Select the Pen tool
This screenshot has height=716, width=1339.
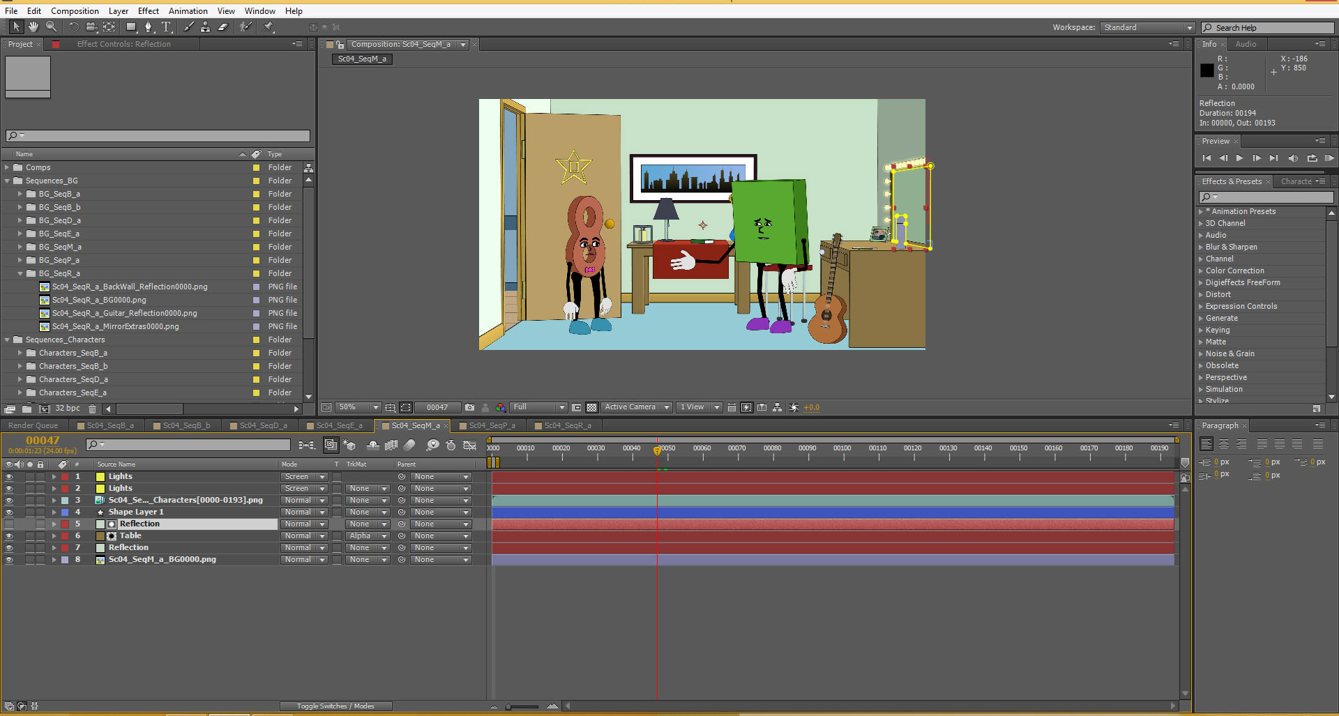click(149, 26)
